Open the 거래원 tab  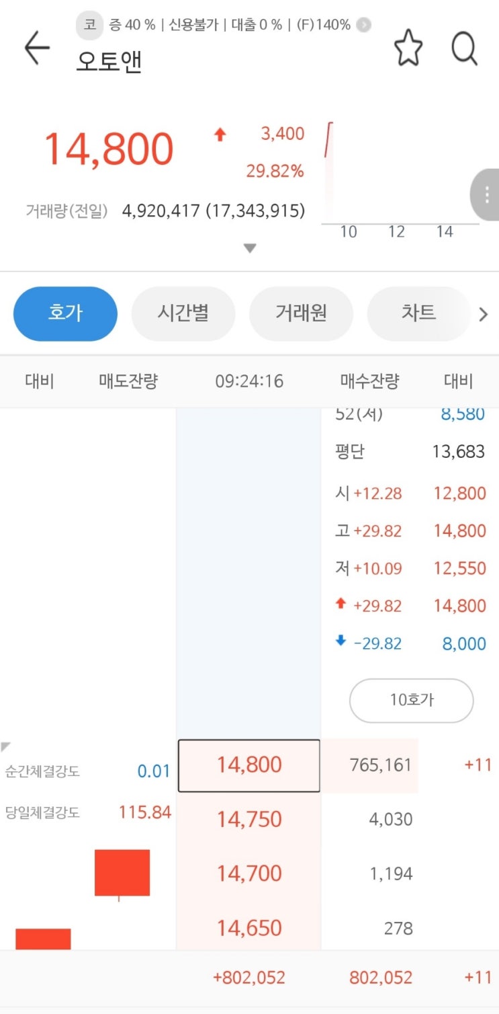[301, 313]
